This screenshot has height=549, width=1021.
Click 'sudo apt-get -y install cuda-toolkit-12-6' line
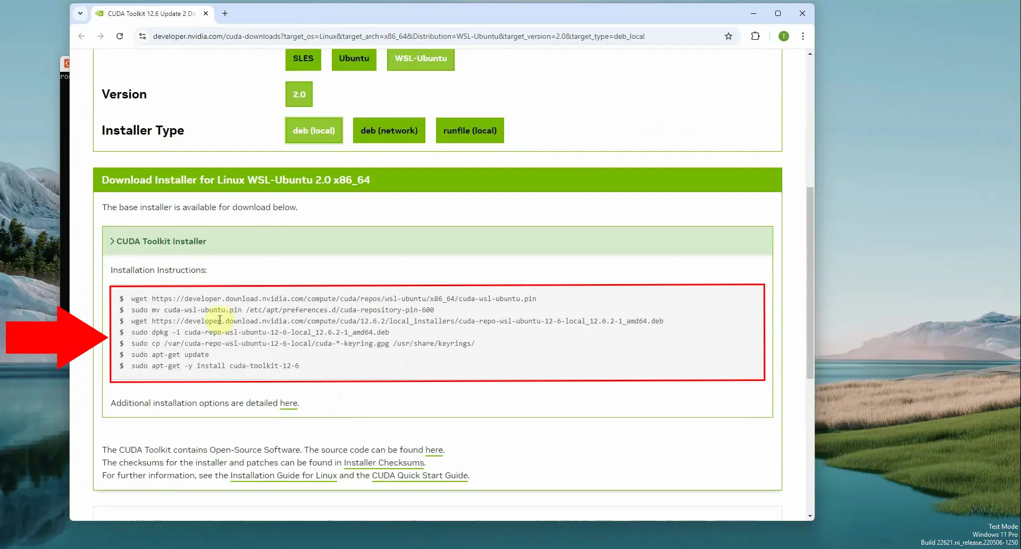(215, 366)
